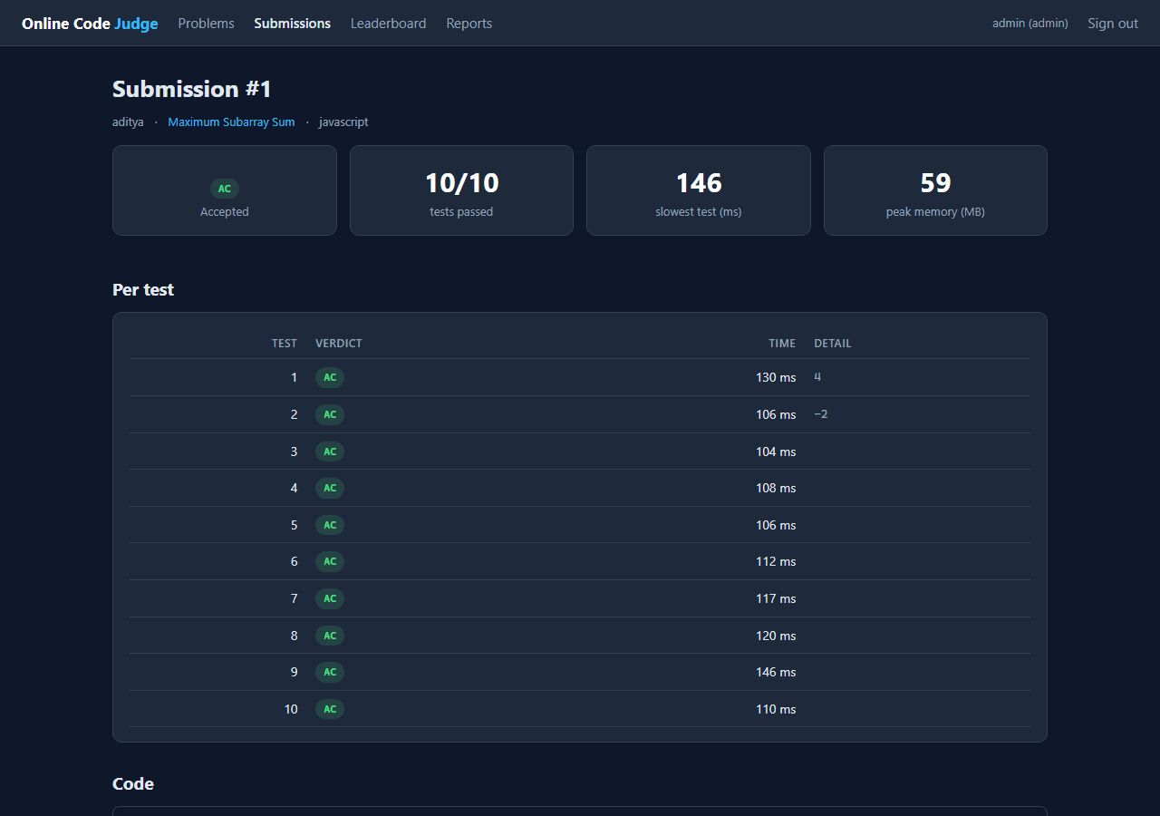Click the AC verdict badge for test 5

click(330, 525)
